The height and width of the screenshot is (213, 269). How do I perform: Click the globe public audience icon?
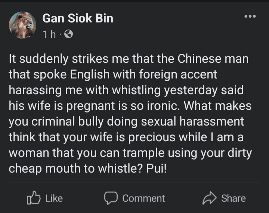[69, 34]
